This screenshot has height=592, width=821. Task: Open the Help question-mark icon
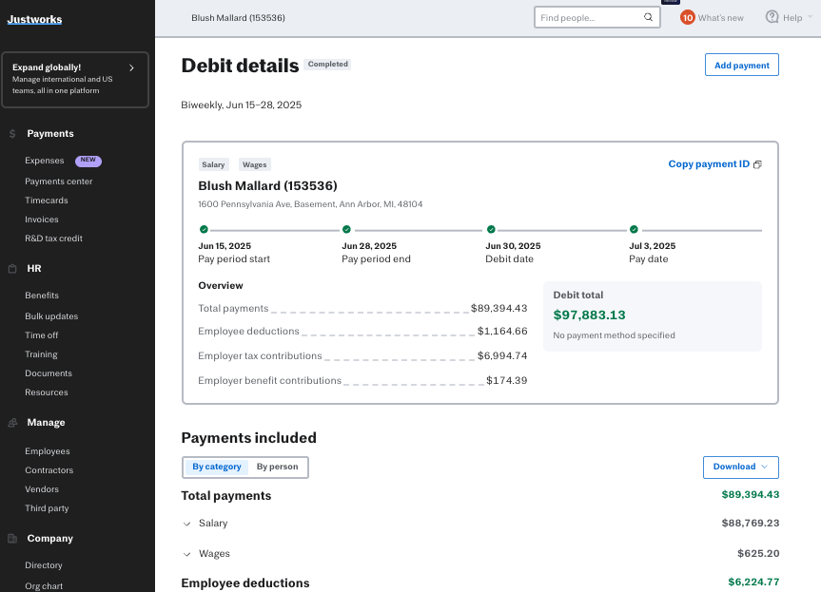pos(771,16)
